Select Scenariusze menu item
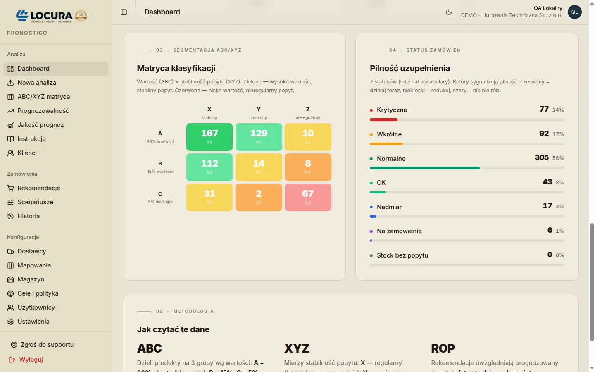This screenshot has height=372, width=595. pyautogui.click(x=56, y=202)
